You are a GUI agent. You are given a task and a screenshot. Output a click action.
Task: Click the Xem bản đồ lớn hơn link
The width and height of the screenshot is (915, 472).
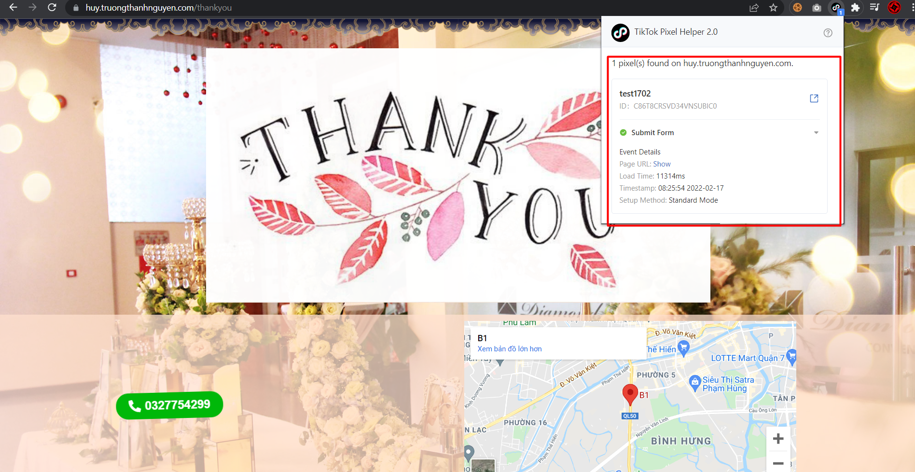[510, 349]
